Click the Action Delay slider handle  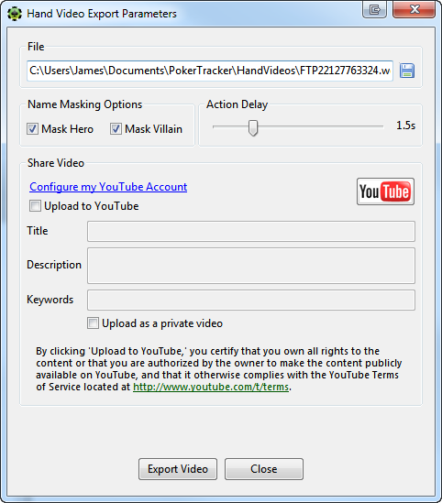click(x=253, y=128)
